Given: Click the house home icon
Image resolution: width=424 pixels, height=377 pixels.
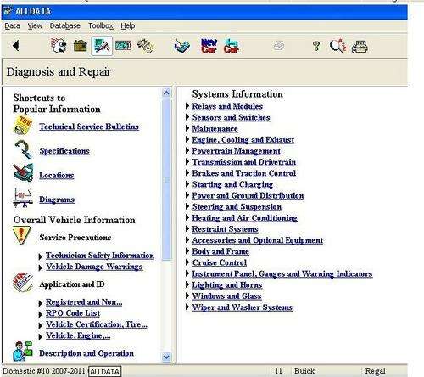Looking at the screenshot, I should [x=81, y=46].
